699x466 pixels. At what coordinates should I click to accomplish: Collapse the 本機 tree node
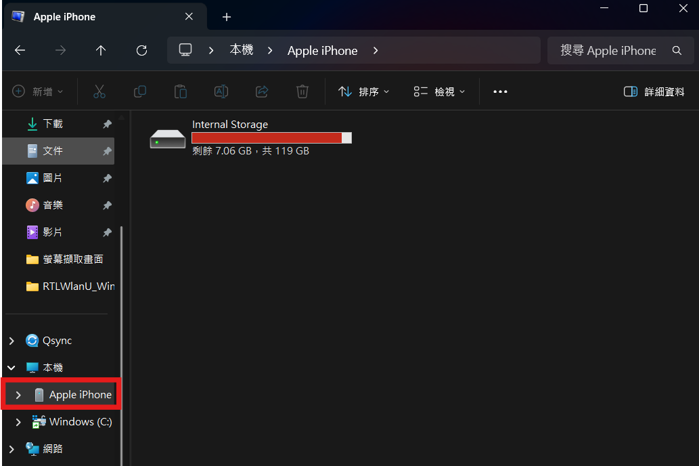click(x=12, y=368)
